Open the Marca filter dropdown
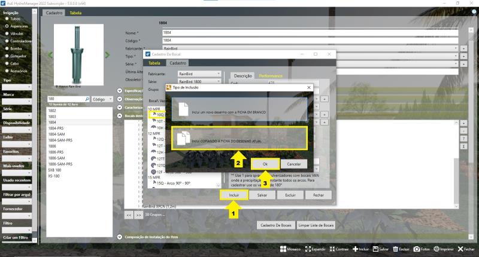 point(16,102)
